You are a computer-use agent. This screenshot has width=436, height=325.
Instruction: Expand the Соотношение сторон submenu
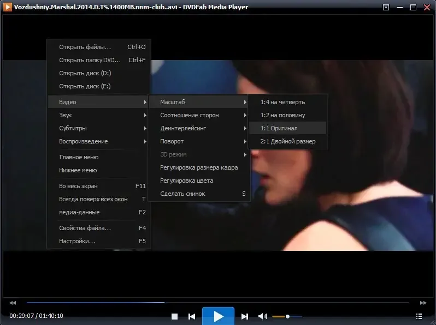189,115
